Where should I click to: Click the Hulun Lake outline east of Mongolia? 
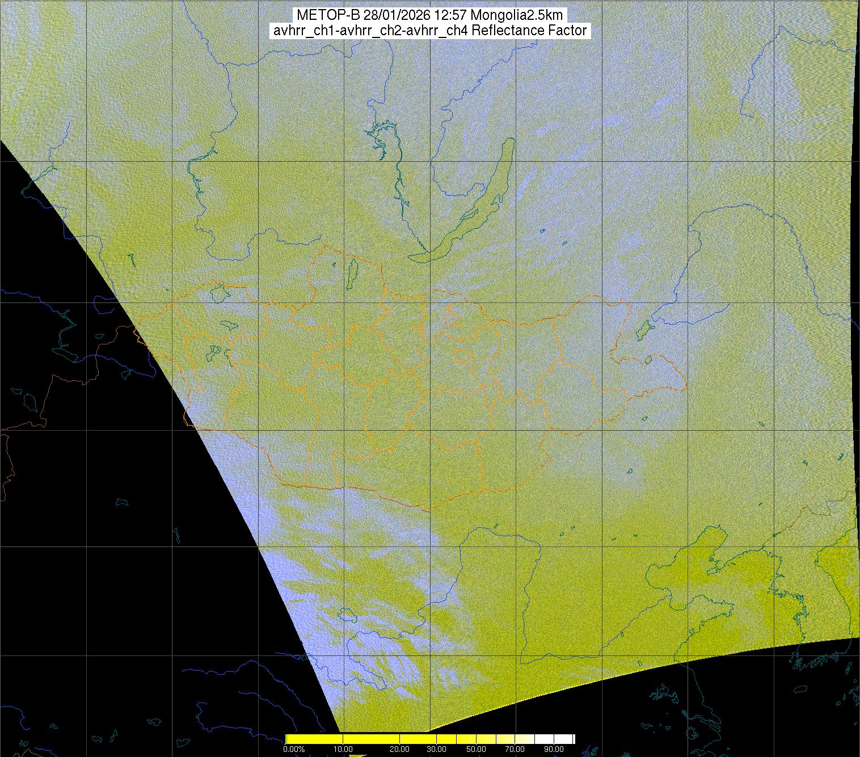click(x=643, y=329)
